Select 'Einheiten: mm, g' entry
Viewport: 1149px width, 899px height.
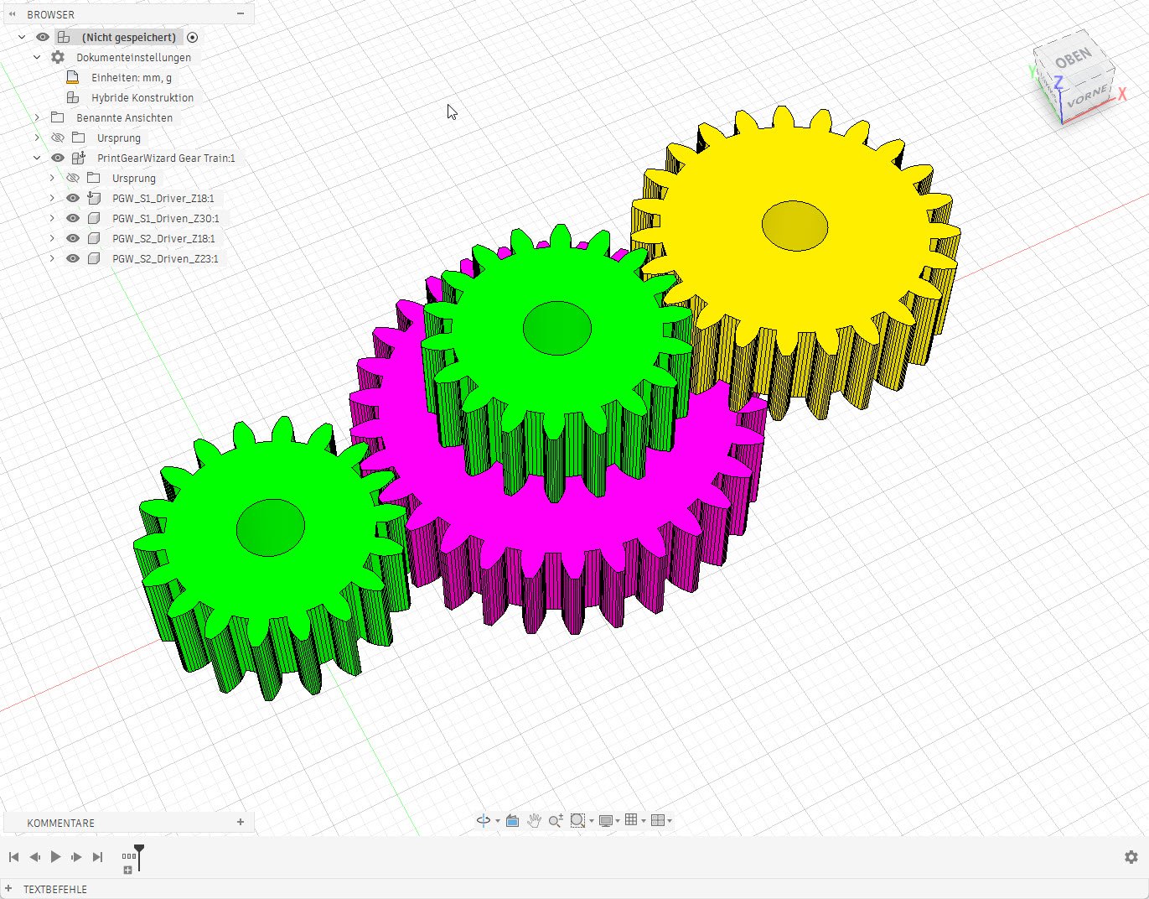tap(132, 77)
